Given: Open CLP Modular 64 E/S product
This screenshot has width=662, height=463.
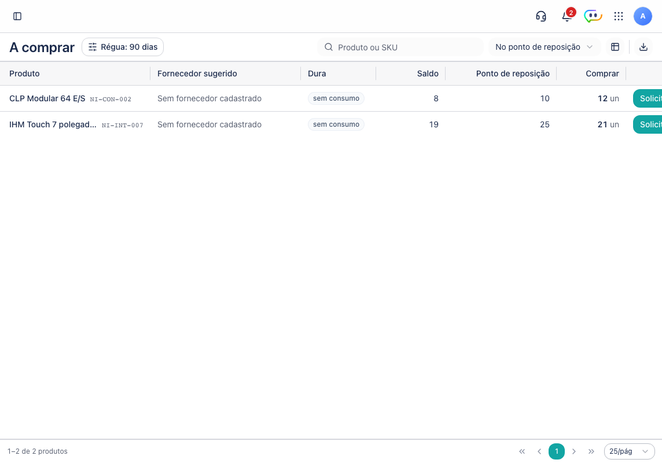Looking at the screenshot, I should (x=47, y=98).
